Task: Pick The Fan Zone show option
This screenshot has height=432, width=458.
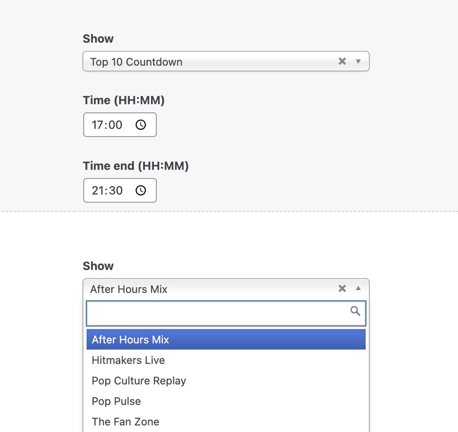Action: 125,422
